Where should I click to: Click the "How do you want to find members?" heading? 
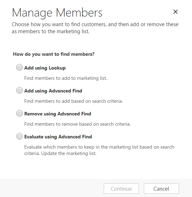(x=53, y=54)
